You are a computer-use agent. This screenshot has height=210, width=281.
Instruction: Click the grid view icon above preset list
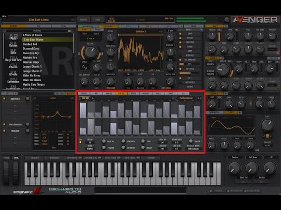[x=69, y=31]
